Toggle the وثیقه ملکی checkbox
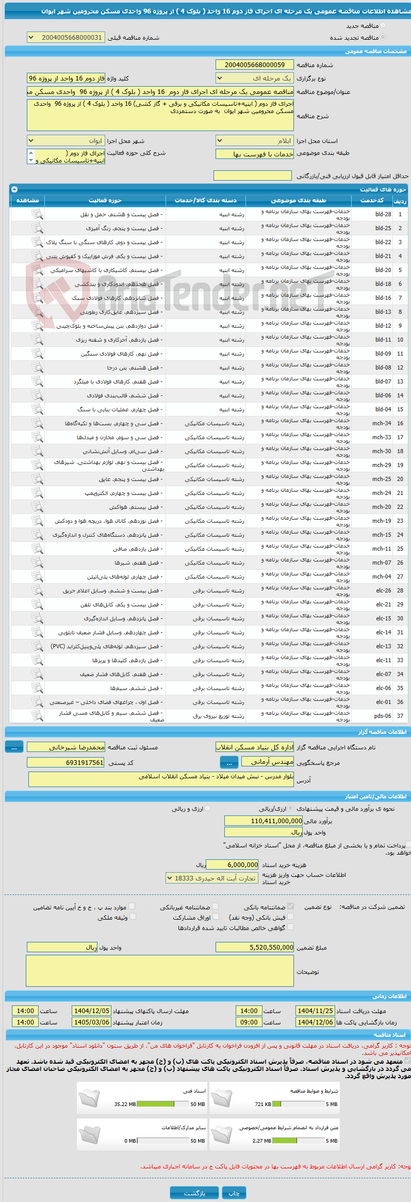This screenshot has width=411, height=1202. tap(133, 916)
